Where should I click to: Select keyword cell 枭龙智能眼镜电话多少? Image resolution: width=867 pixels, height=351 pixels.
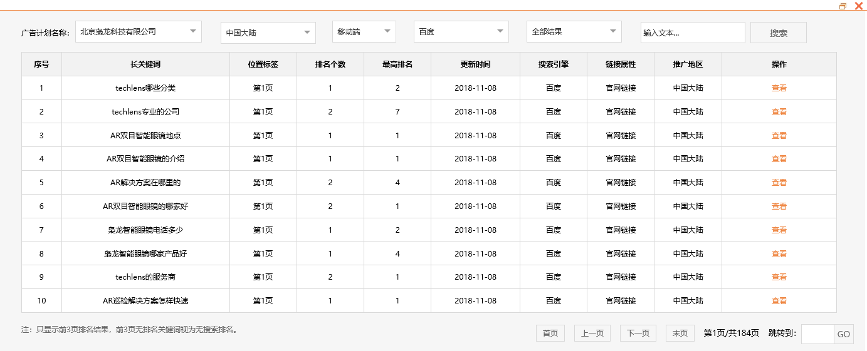(x=145, y=230)
